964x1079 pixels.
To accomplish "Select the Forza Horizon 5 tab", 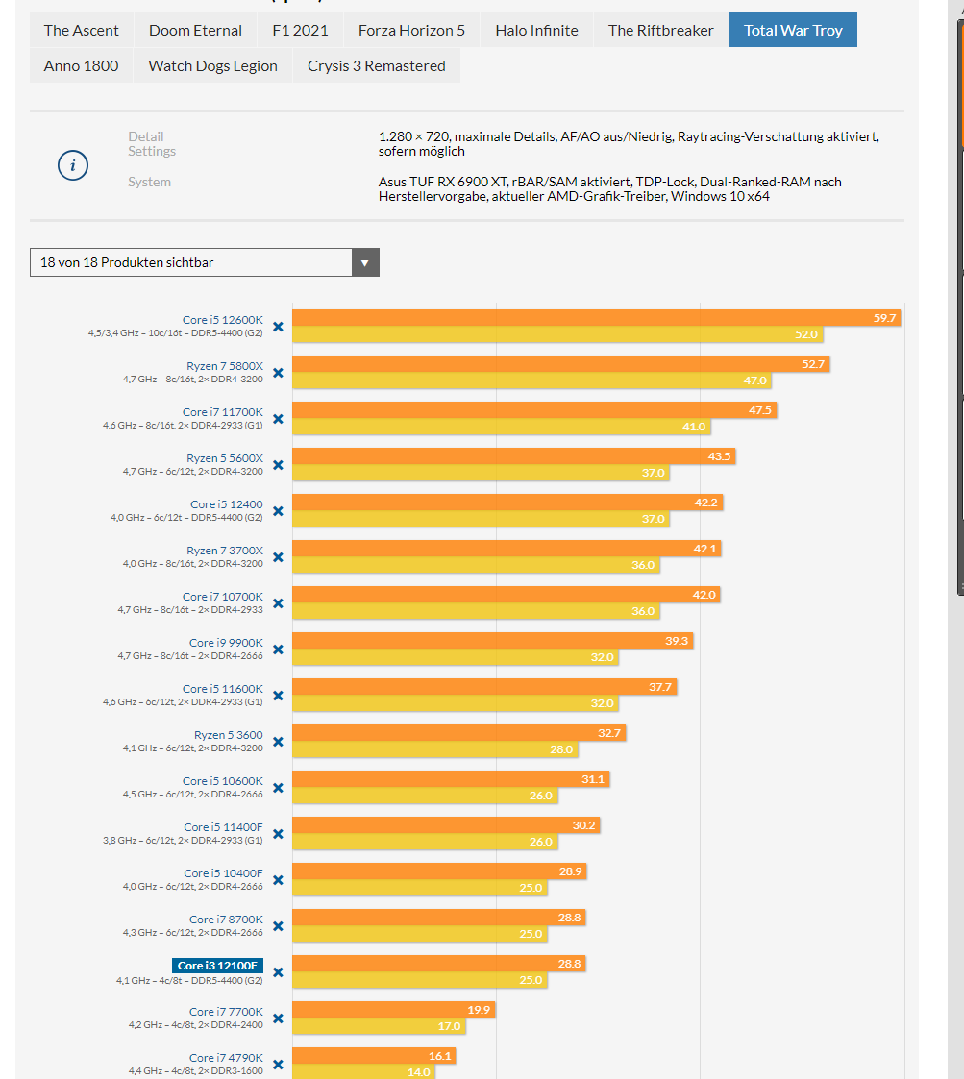I will click(411, 31).
